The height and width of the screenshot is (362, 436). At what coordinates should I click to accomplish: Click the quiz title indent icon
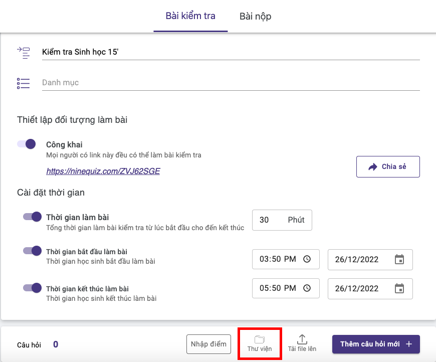click(x=23, y=52)
